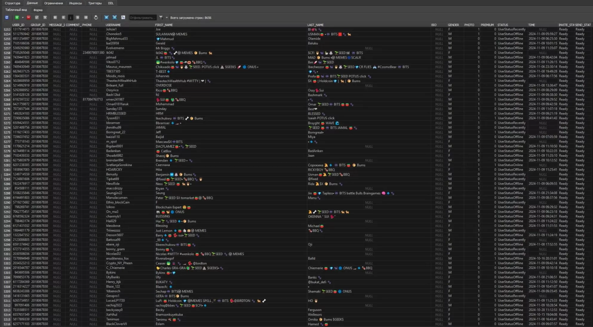Image resolution: width=593 pixels, height=327 pixels.
Task: Go to the previous page of rows
Action: 63,18
